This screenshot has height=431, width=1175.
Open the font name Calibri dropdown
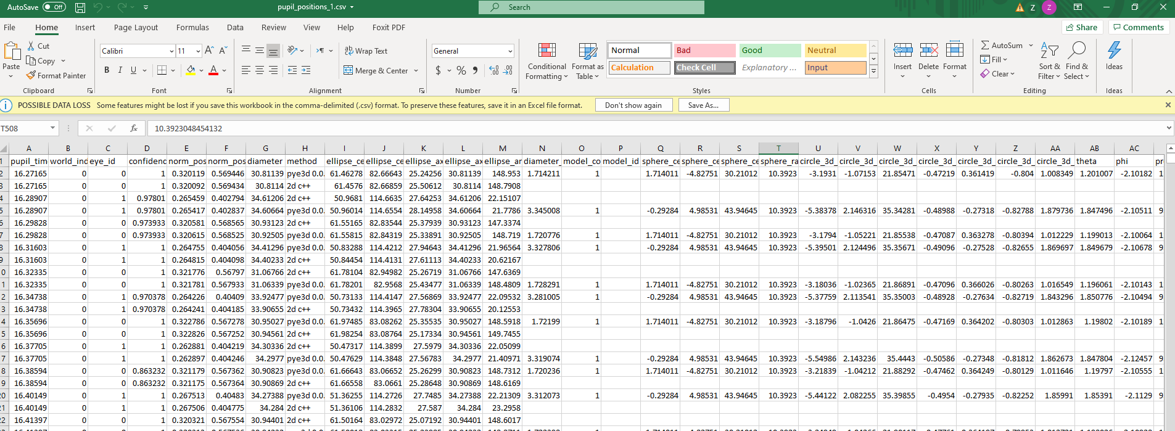click(x=171, y=51)
